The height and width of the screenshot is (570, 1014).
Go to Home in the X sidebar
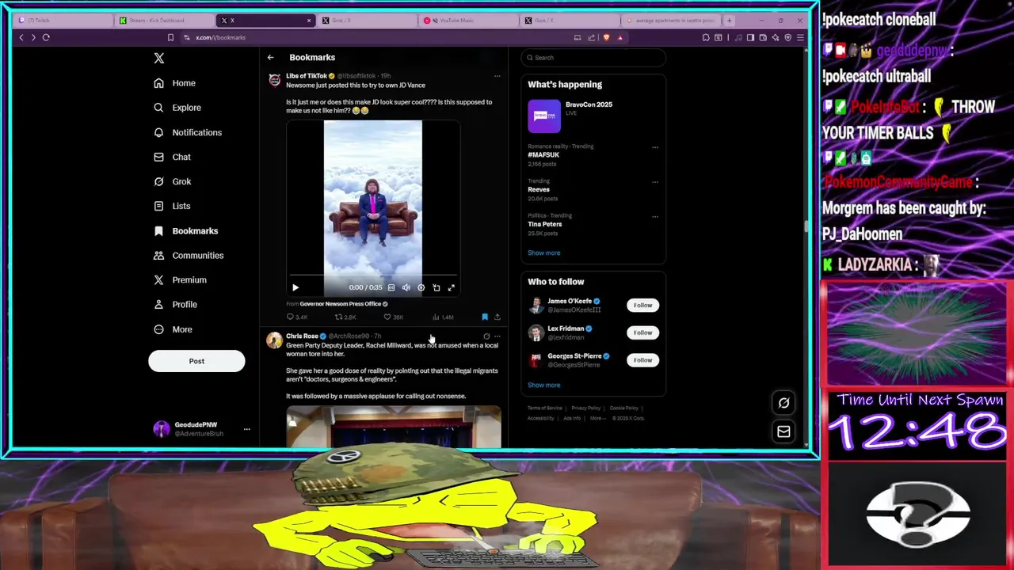pos(175,83)
